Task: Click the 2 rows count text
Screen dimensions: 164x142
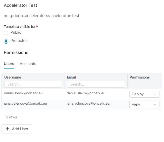Action: coord(12,117)
